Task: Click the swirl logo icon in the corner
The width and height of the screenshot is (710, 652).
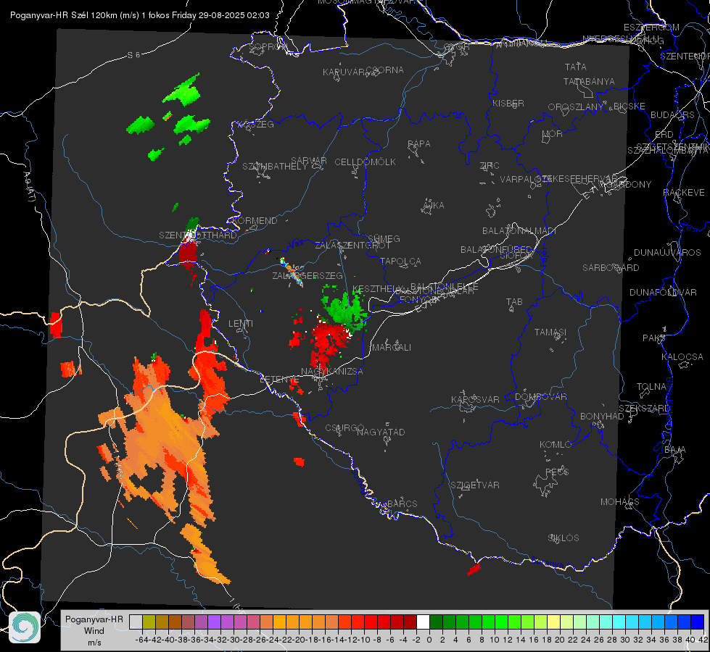Action: tap(25, 627)
